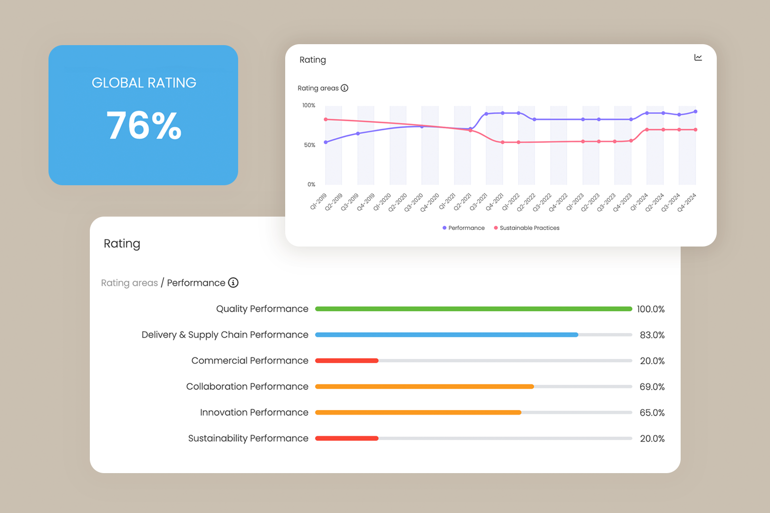The image size is (770, 513).
Task: Click the Q1-2022 axis label
Action: click(x=510, y=202)
